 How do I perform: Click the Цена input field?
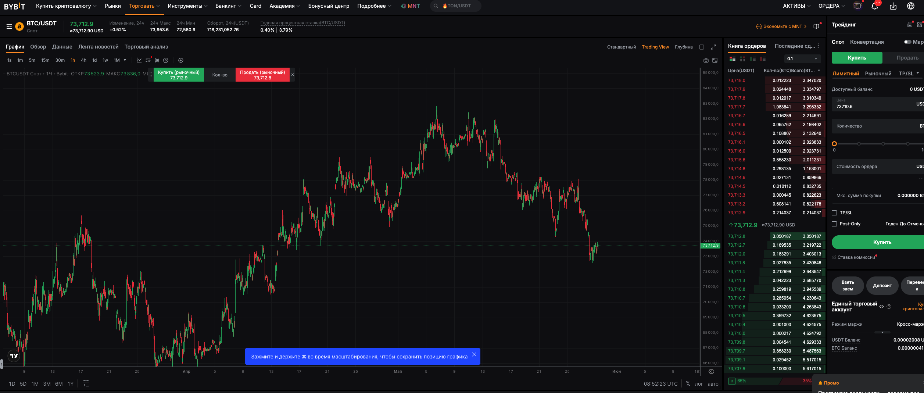click(x=878, y=104)
